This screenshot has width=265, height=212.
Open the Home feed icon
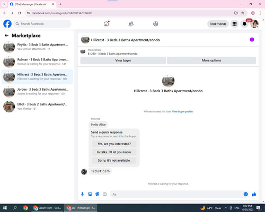tap(106, 24)
